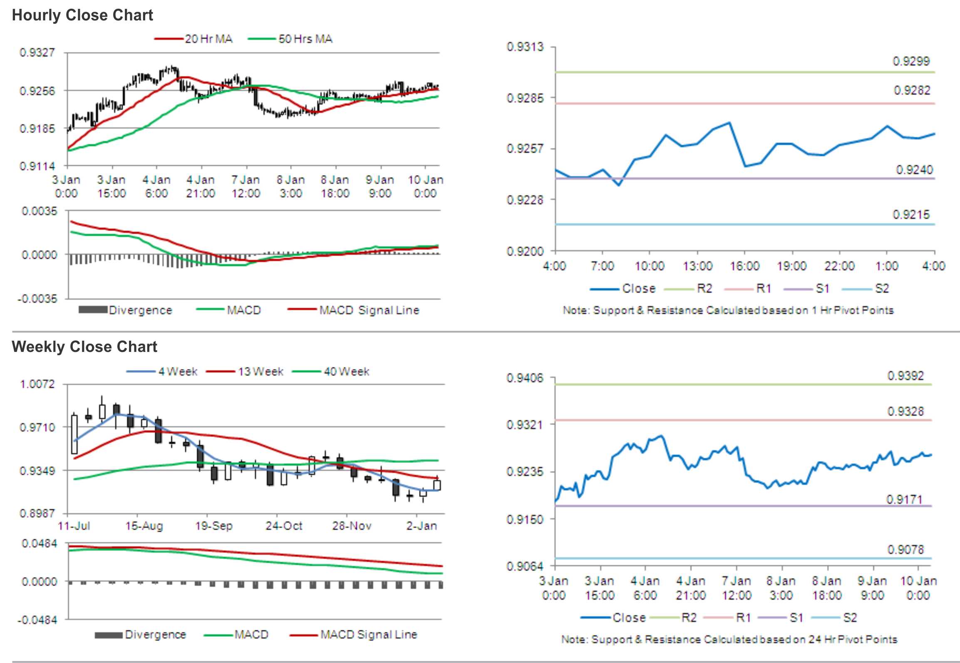The width and height of the screenshot is (960, 663).
Task: Click the 19:00 time label
Action: click(791, 266)
